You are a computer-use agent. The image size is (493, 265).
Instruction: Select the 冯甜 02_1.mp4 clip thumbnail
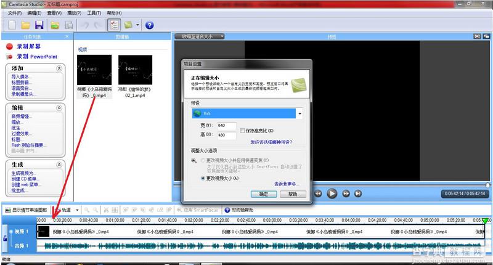click(135, 70)
